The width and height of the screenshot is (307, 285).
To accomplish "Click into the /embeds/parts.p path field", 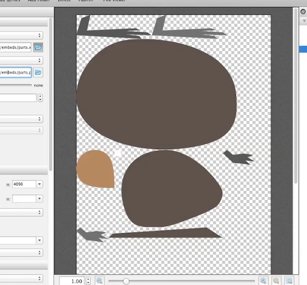I will click(x=16, y=73).
